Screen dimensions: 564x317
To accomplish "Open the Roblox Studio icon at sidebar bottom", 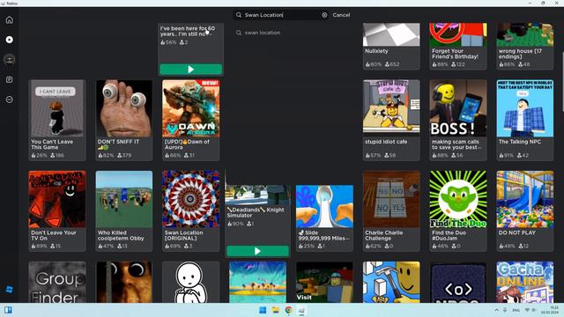I will click(x=10, y=290).
